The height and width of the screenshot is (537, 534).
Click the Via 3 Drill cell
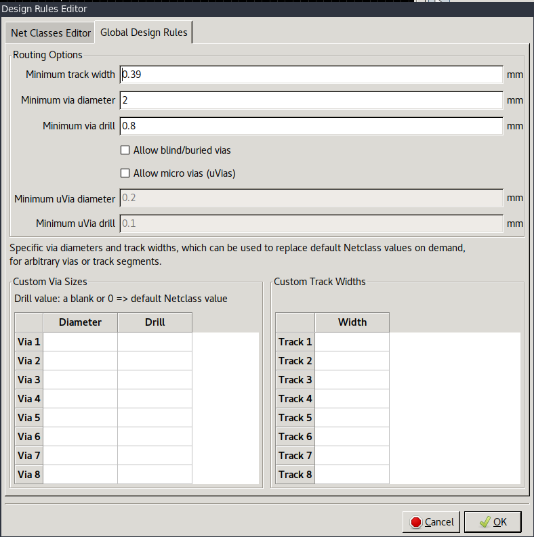click(155, 379)
